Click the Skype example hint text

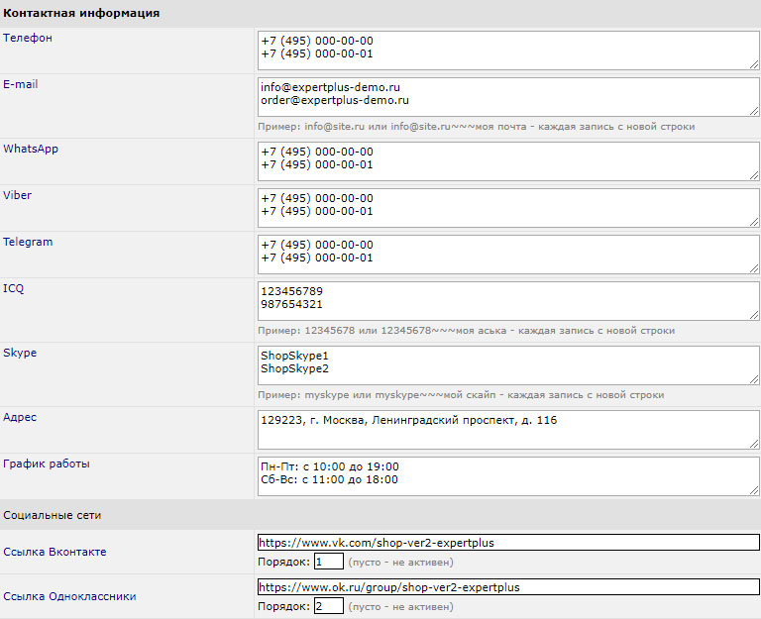(461, 395)
